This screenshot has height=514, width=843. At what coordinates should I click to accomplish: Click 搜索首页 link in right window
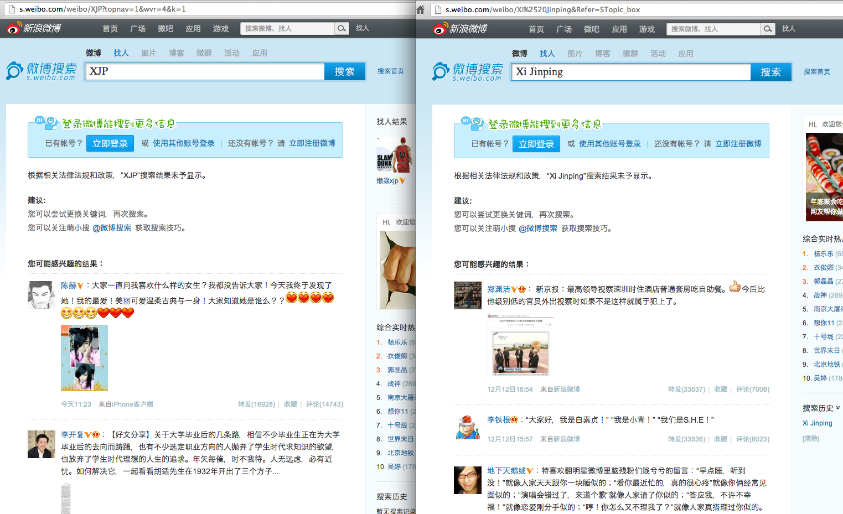coord(817,72)
